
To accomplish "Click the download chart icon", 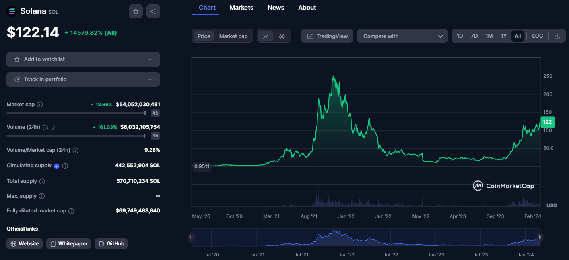I will click(557, 36).
